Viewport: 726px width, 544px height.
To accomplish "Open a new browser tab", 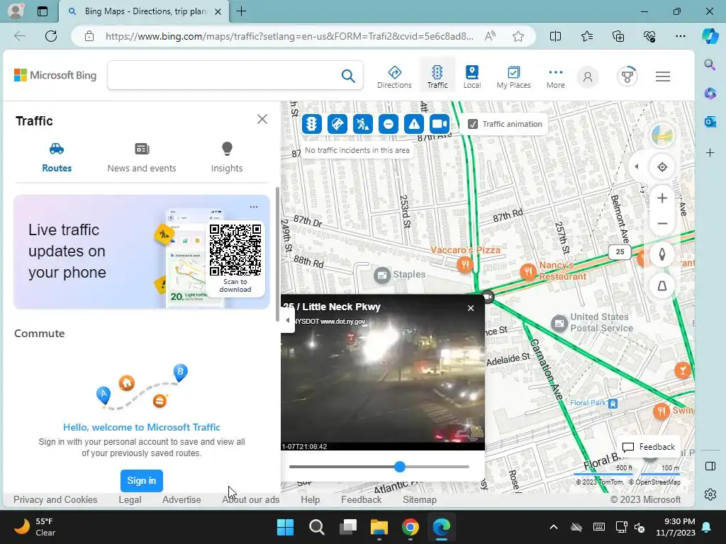I will click(x=241, y=11).
